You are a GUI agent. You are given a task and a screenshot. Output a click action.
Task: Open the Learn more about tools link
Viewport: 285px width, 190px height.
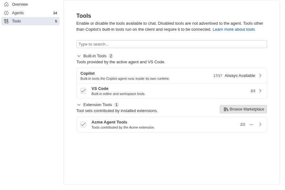234,29
